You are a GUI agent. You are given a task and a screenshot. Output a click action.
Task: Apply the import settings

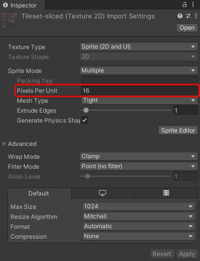click(x=187, y=254)
